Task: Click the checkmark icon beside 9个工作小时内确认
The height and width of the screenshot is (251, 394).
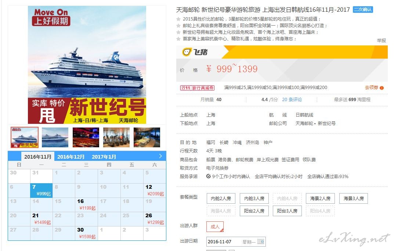Action: 208,176
